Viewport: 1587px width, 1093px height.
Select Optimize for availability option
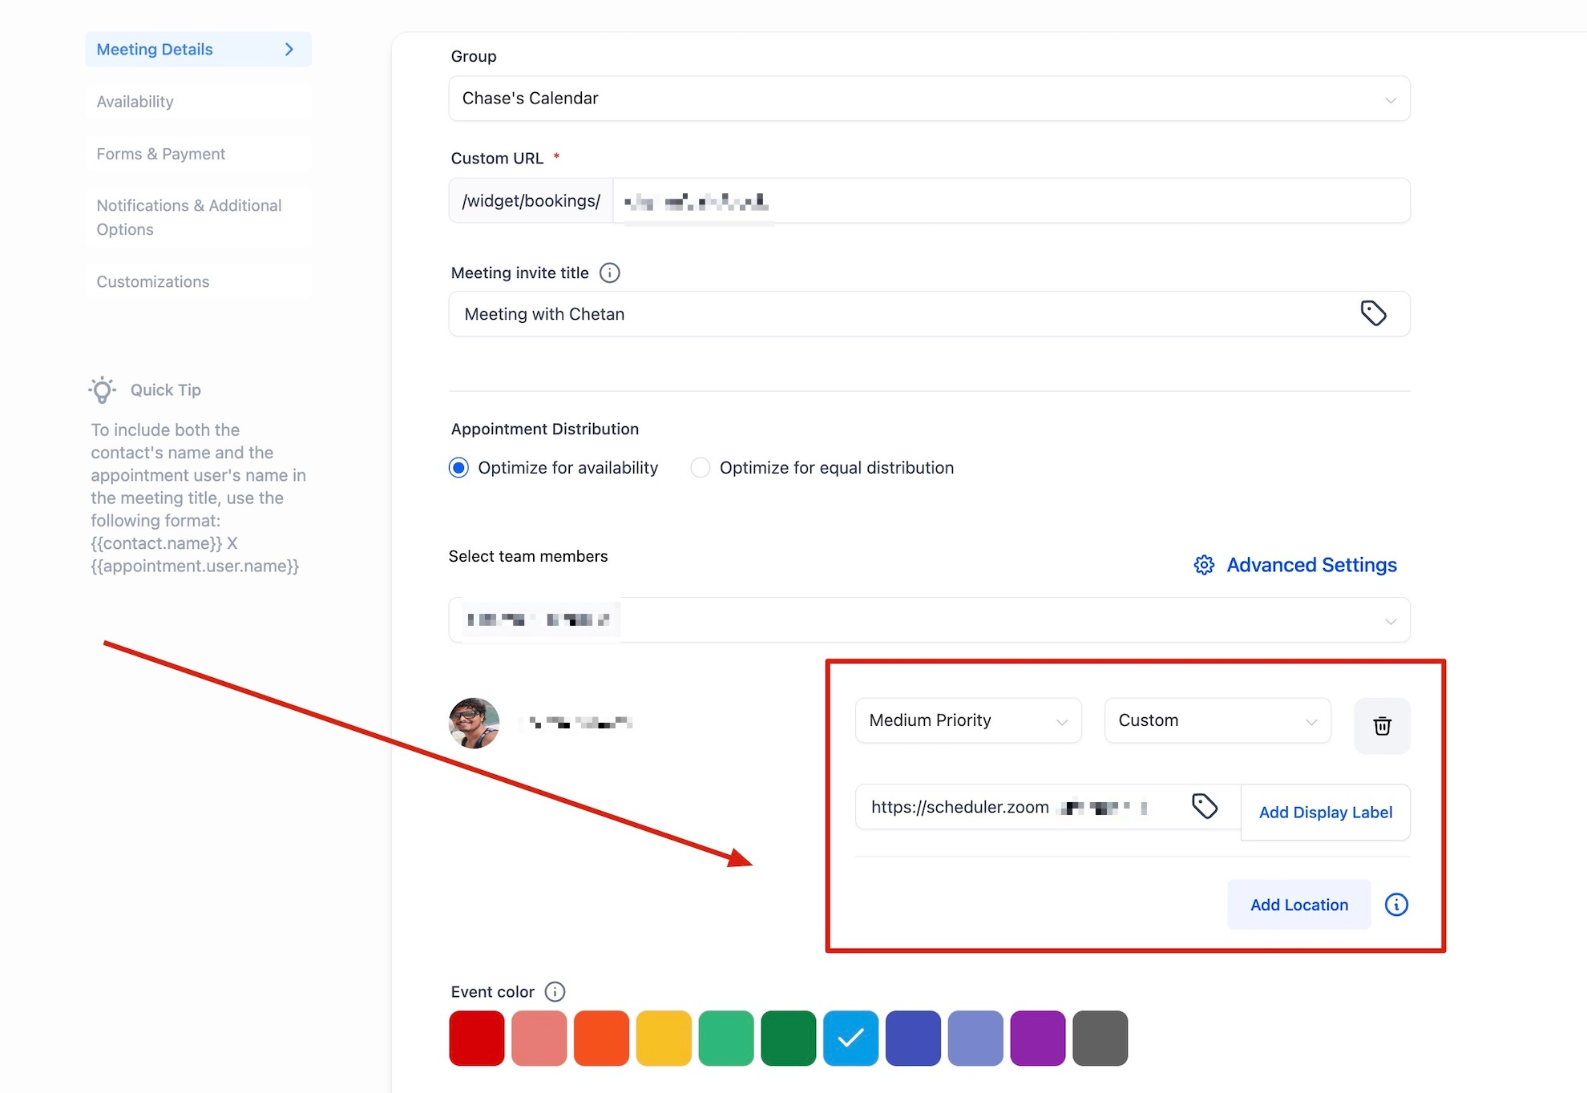pyautogui.click(x=458, y=468)
